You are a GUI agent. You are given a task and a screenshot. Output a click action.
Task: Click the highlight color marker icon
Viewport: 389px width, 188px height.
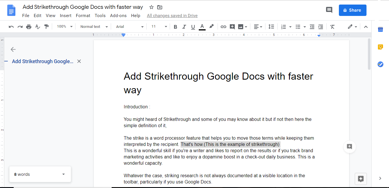[211, 26]
